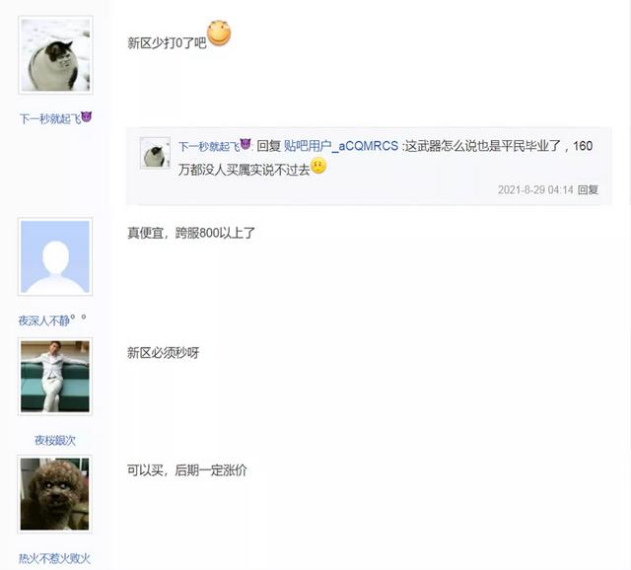Open profile link 贴吧用户_aCQMRCS

341,146
